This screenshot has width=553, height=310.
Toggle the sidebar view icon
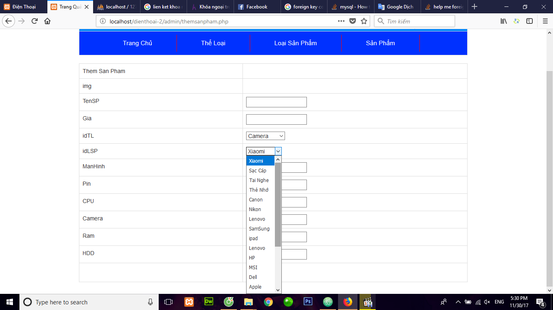[530, 21]
